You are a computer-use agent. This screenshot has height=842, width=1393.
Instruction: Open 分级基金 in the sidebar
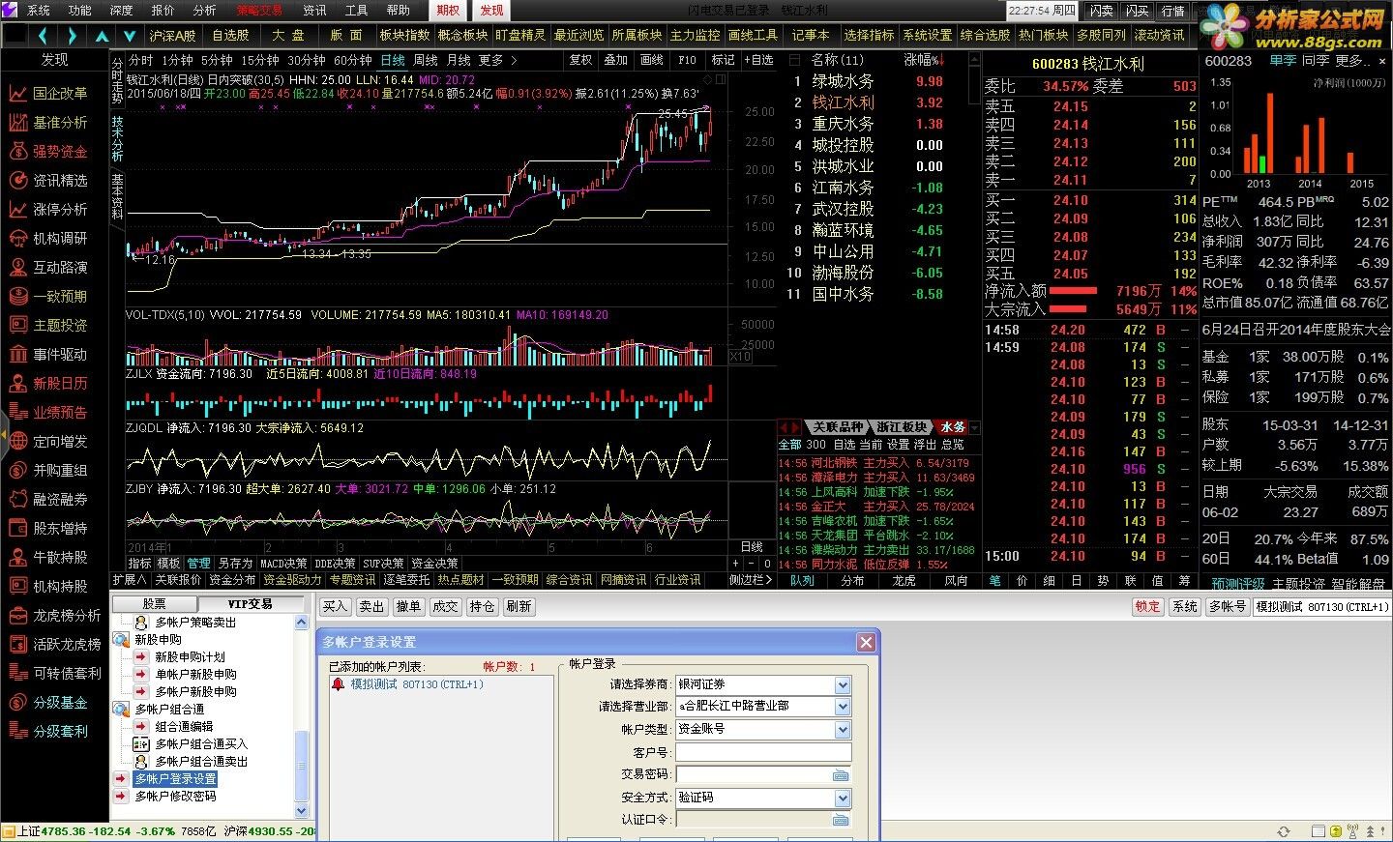[60, 703]
